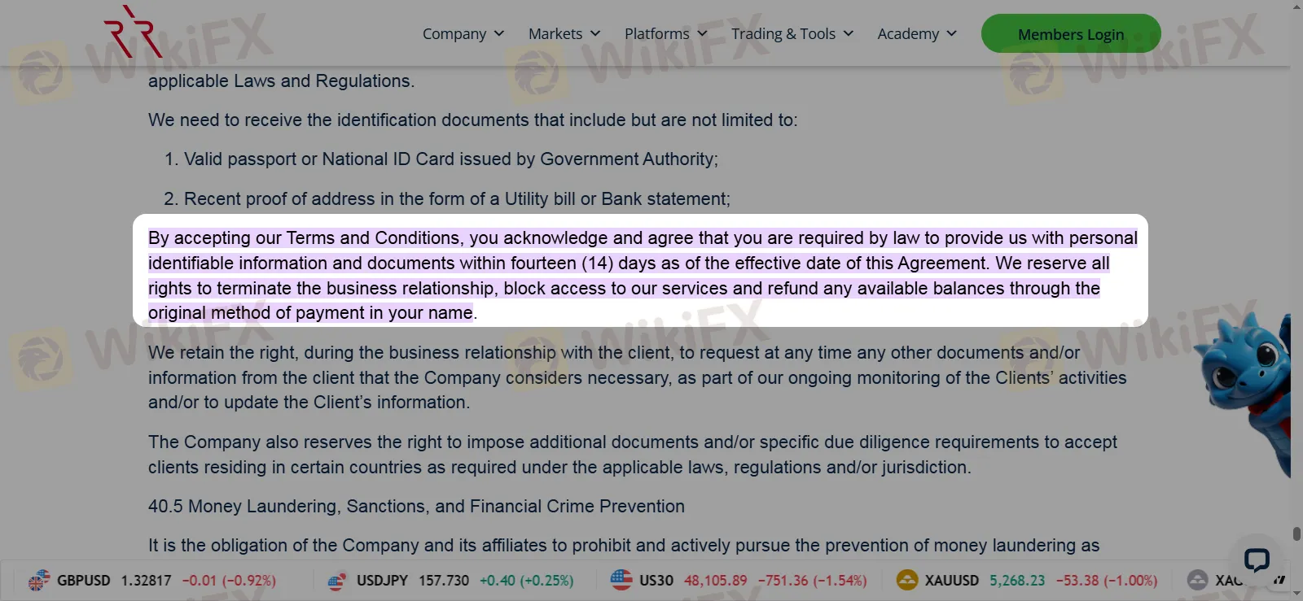The width and height of the screenshot is (1303, 601).
Task: Open the Trading & Tools menu
Action: click(x=792, y=33)
